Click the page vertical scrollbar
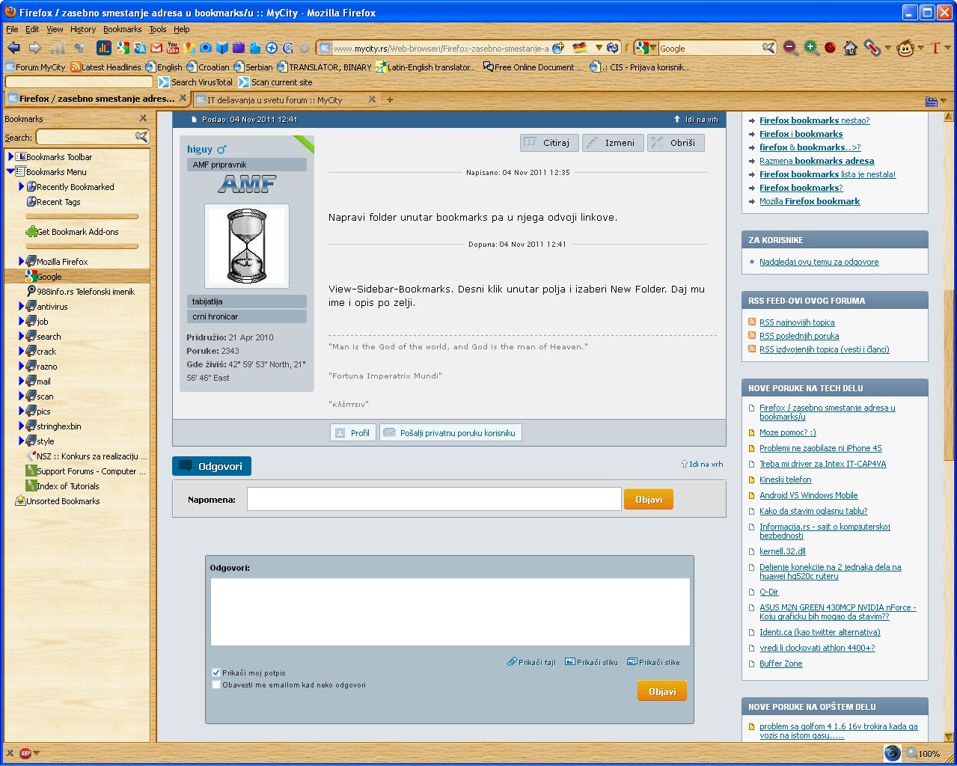This screenshot has width=957, height=766. coord(950,426)
